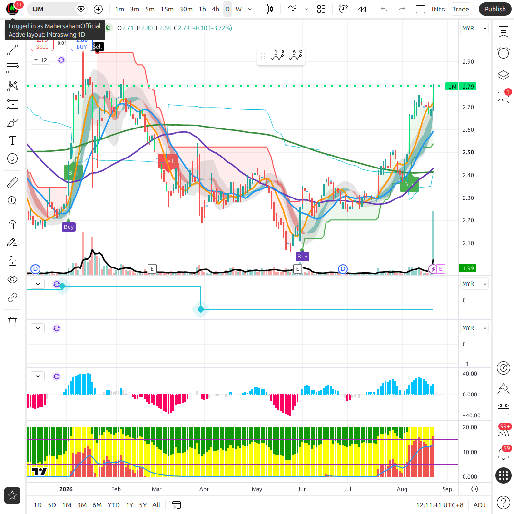Open third pane MYR currency dropdown
This screenshot has width=514, height=514.
(x=474, y=328)
